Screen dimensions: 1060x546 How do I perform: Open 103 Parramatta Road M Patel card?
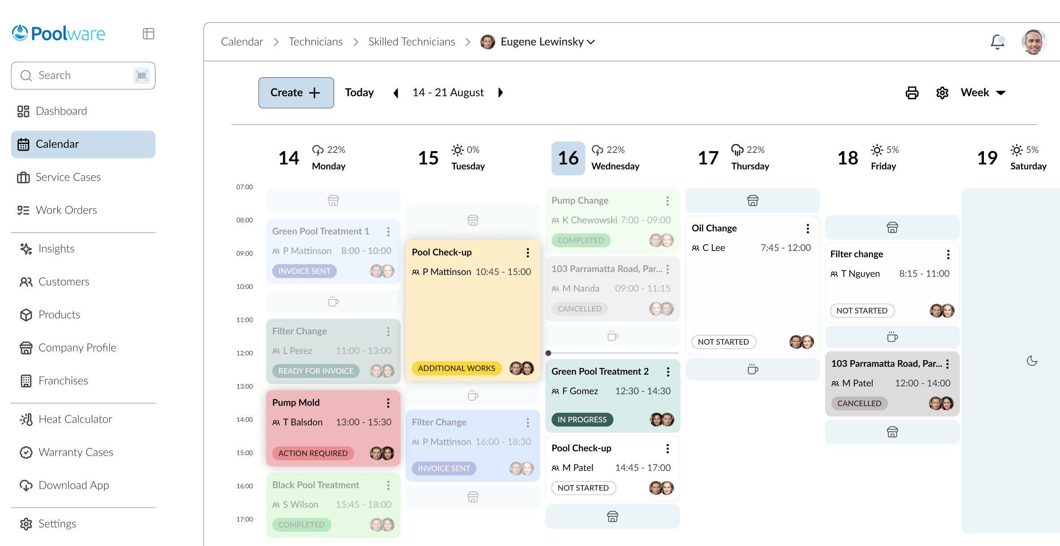coord(892,384)
